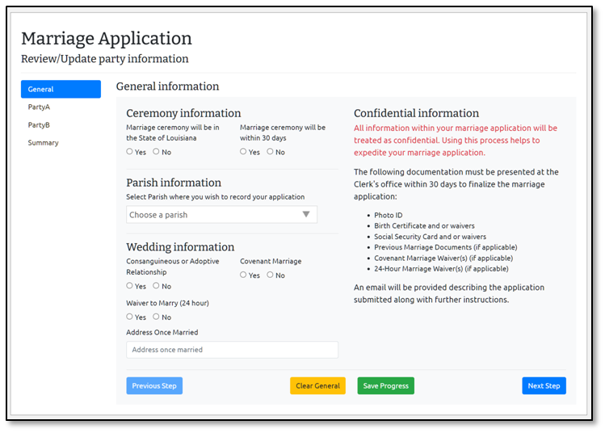The height and width of the screenshot is (433, 605).
Task: Open the PartyB section
Action: click(40, 125)
